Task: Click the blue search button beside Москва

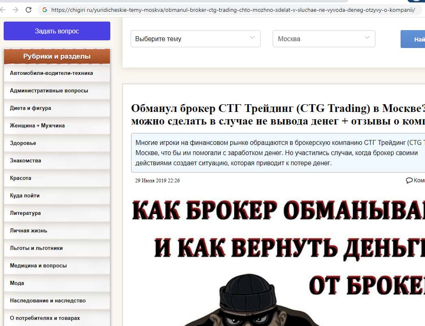Action: click(413, 39)
